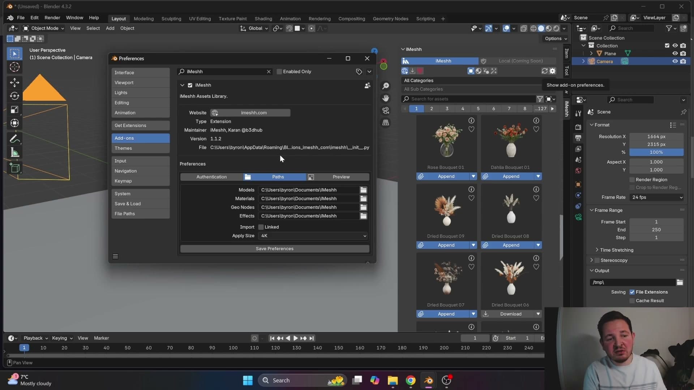Image resolution: width=694 pixels, height=390 pixels.
Task: Click the Windows Start button
Action: (x=248, y=380)
